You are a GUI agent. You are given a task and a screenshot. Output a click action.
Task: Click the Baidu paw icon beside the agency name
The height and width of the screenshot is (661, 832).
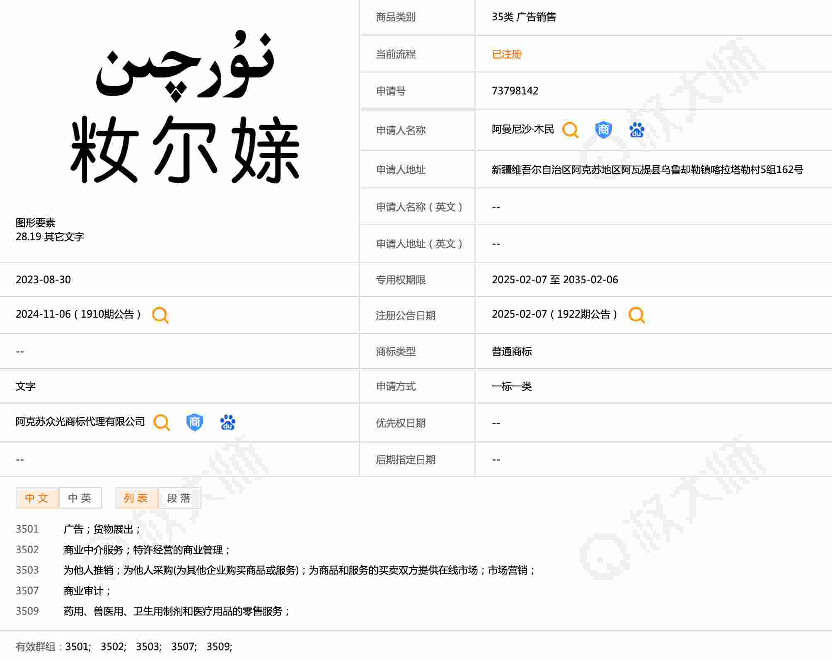click(x=227, y=422)
